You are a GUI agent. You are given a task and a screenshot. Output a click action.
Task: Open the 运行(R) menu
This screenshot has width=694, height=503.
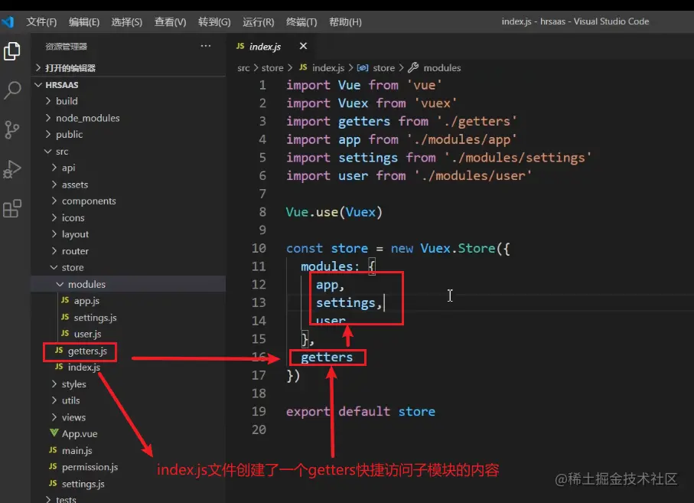(x=258, y=21)
